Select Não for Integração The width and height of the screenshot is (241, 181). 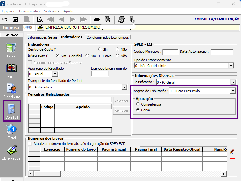(117, 56)
